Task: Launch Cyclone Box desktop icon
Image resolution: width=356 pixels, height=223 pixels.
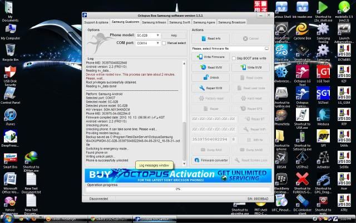Action: [302, 31]
